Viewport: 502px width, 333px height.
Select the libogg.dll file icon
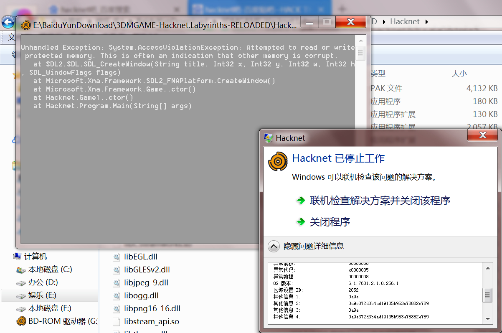(x=116, y=296)
